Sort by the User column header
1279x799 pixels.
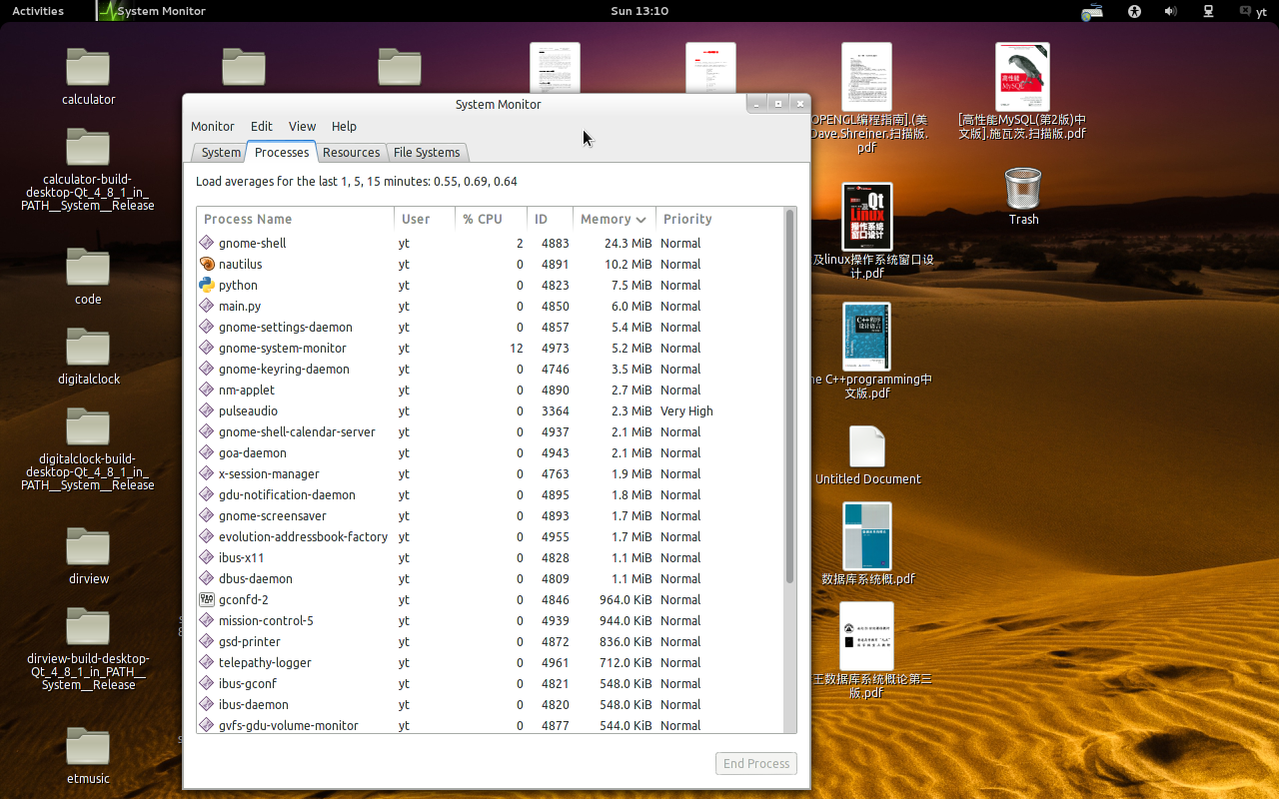point(425,219)
